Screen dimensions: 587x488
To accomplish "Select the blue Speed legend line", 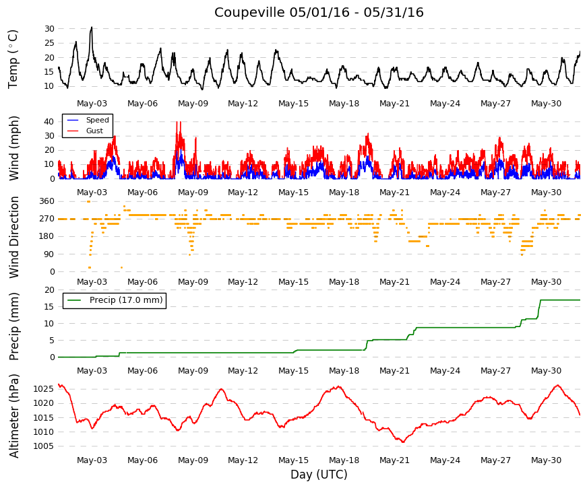I will [73, 120].
